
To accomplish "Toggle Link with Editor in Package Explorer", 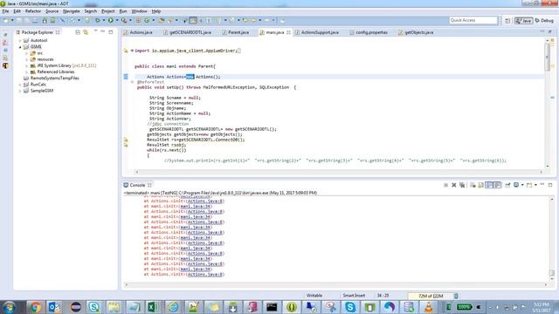I will pyautogui.click(x=86, y=32).
